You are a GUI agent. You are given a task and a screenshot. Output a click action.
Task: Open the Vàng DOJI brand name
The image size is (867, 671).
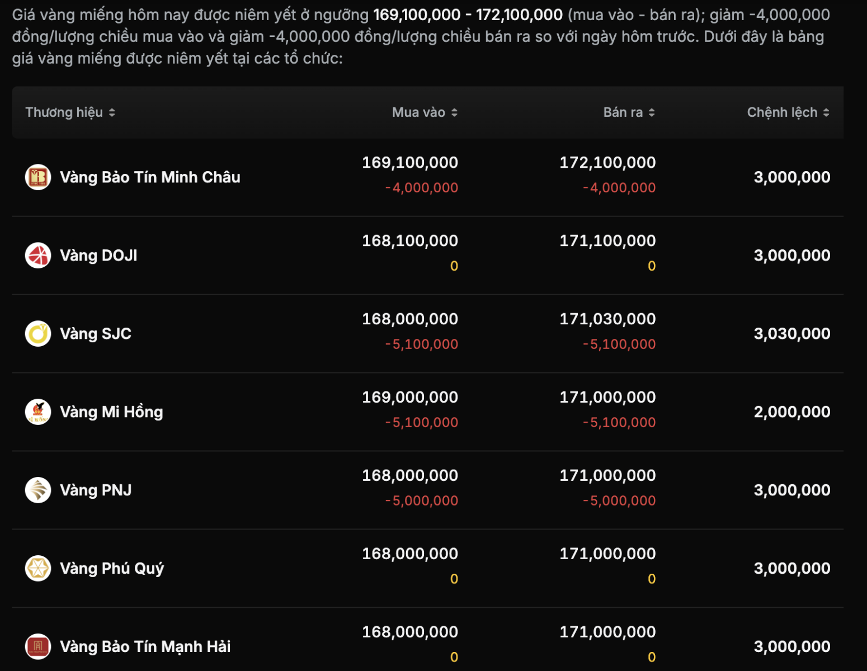[98, 256]
